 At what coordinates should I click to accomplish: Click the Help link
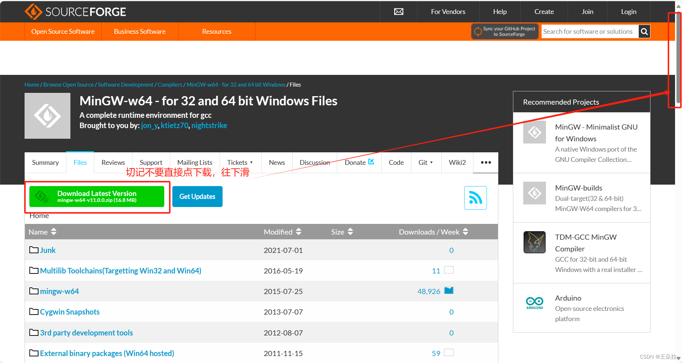coord(500,12)
